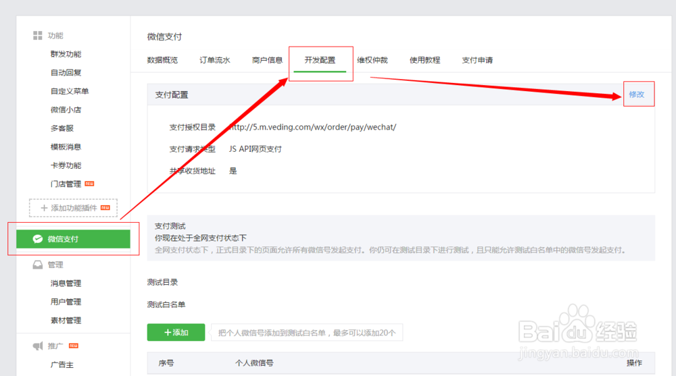Open 消息管理 in the sidebar

coord(66,283)
